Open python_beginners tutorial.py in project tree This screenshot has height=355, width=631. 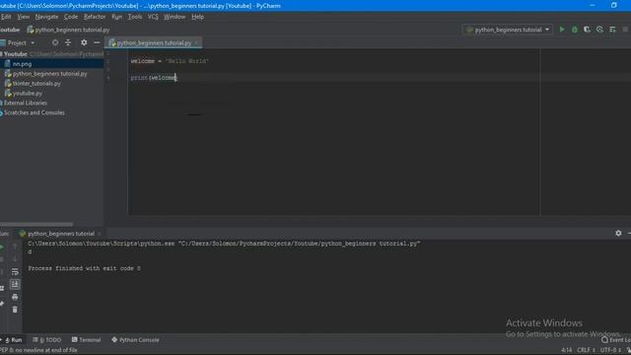[x=49, y=74]
